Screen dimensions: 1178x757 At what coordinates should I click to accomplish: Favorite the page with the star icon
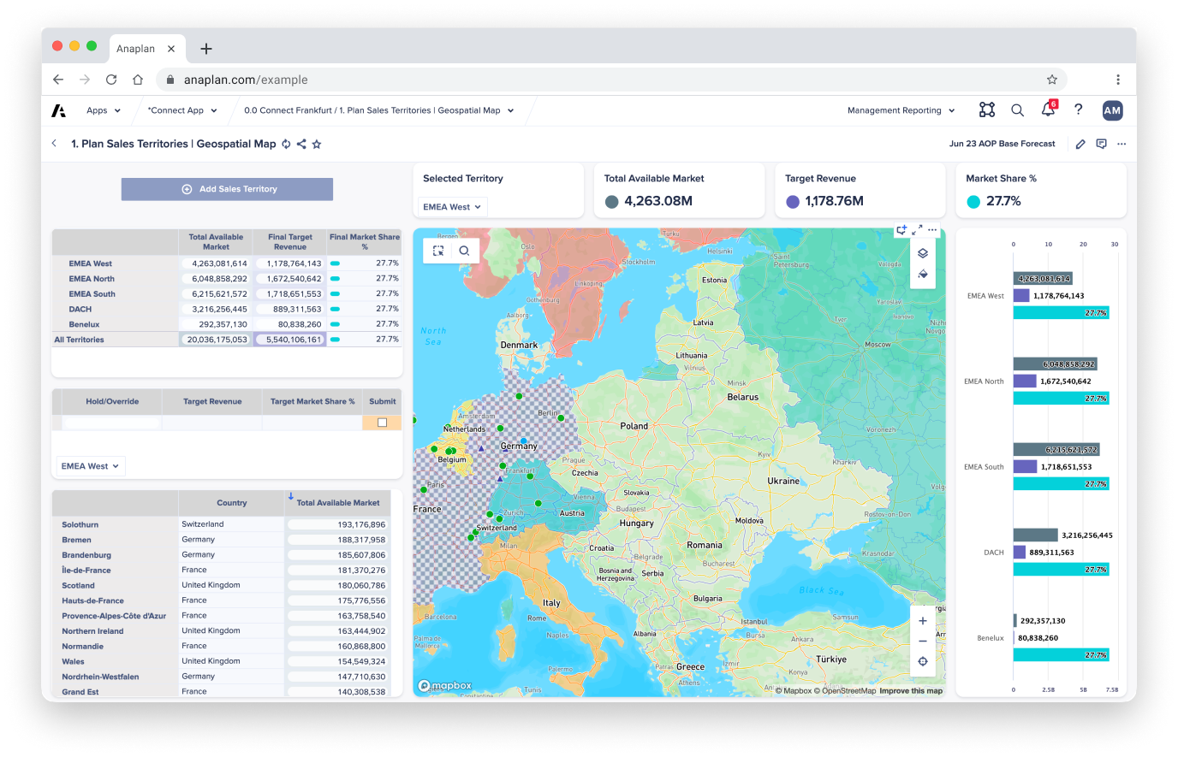click(x=317, y=144)
